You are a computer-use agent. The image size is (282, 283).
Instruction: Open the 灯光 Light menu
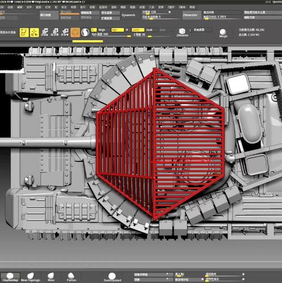coord(48,7)
